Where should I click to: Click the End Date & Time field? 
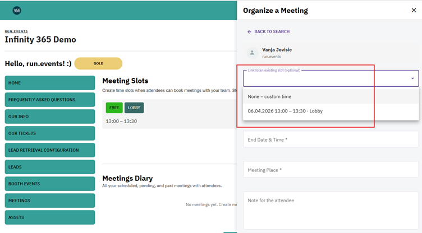[331, 139]
